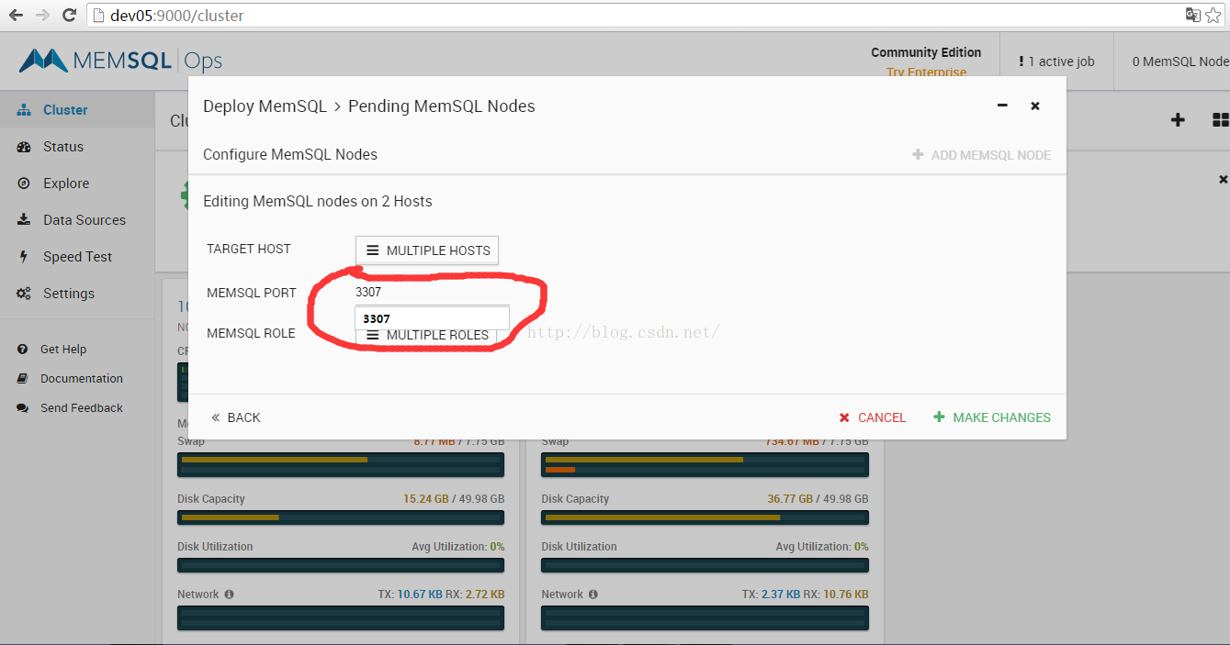1230x645 pixels.
Task: Click the Get Help question mark icon
Action: [22, 349]
